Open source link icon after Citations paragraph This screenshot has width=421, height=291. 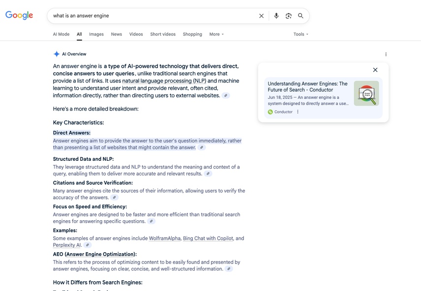tap(114, 198)
